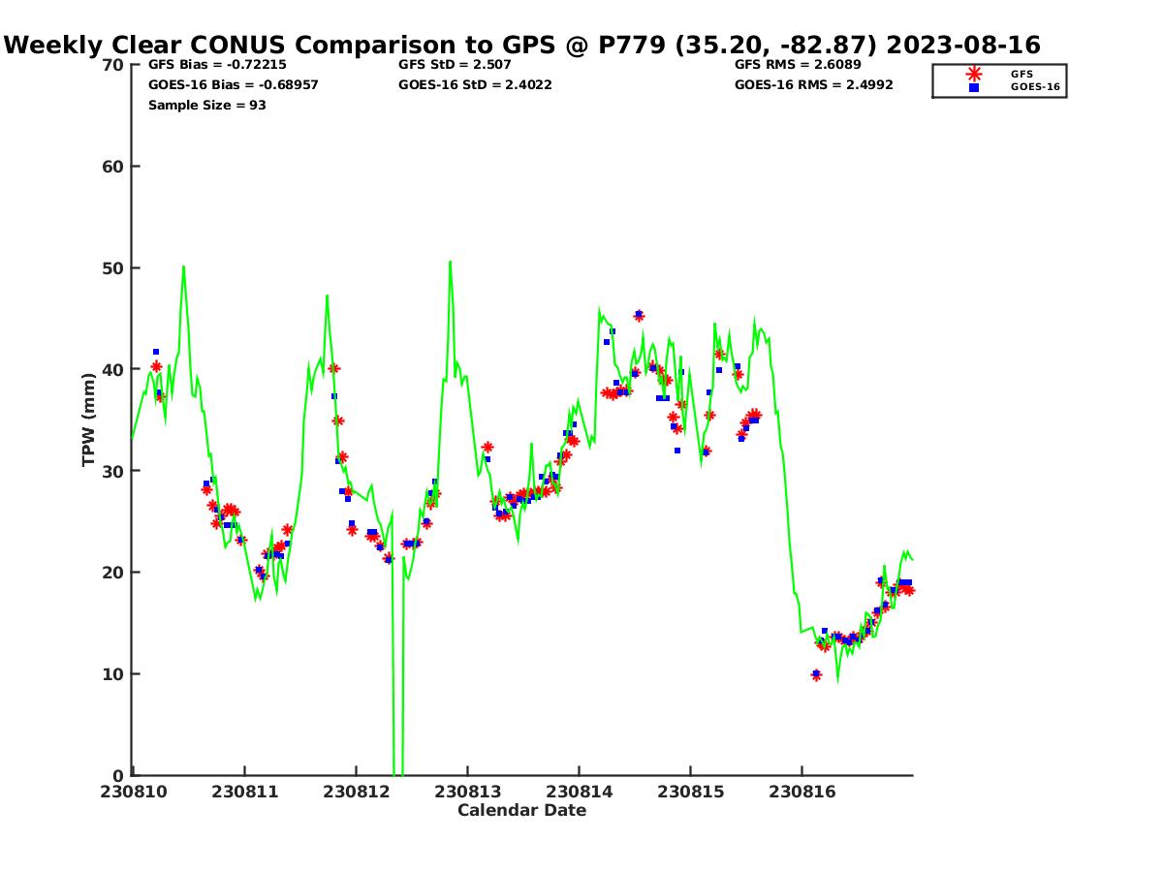Click the Calendar Date x-axis label
Image resolution: width=1163 pixels, height=872 pixels.
click(x=521, y=811)
